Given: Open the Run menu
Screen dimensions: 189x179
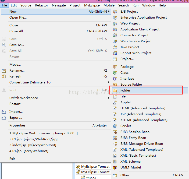Looking at the screenshot, I should 135,5.
